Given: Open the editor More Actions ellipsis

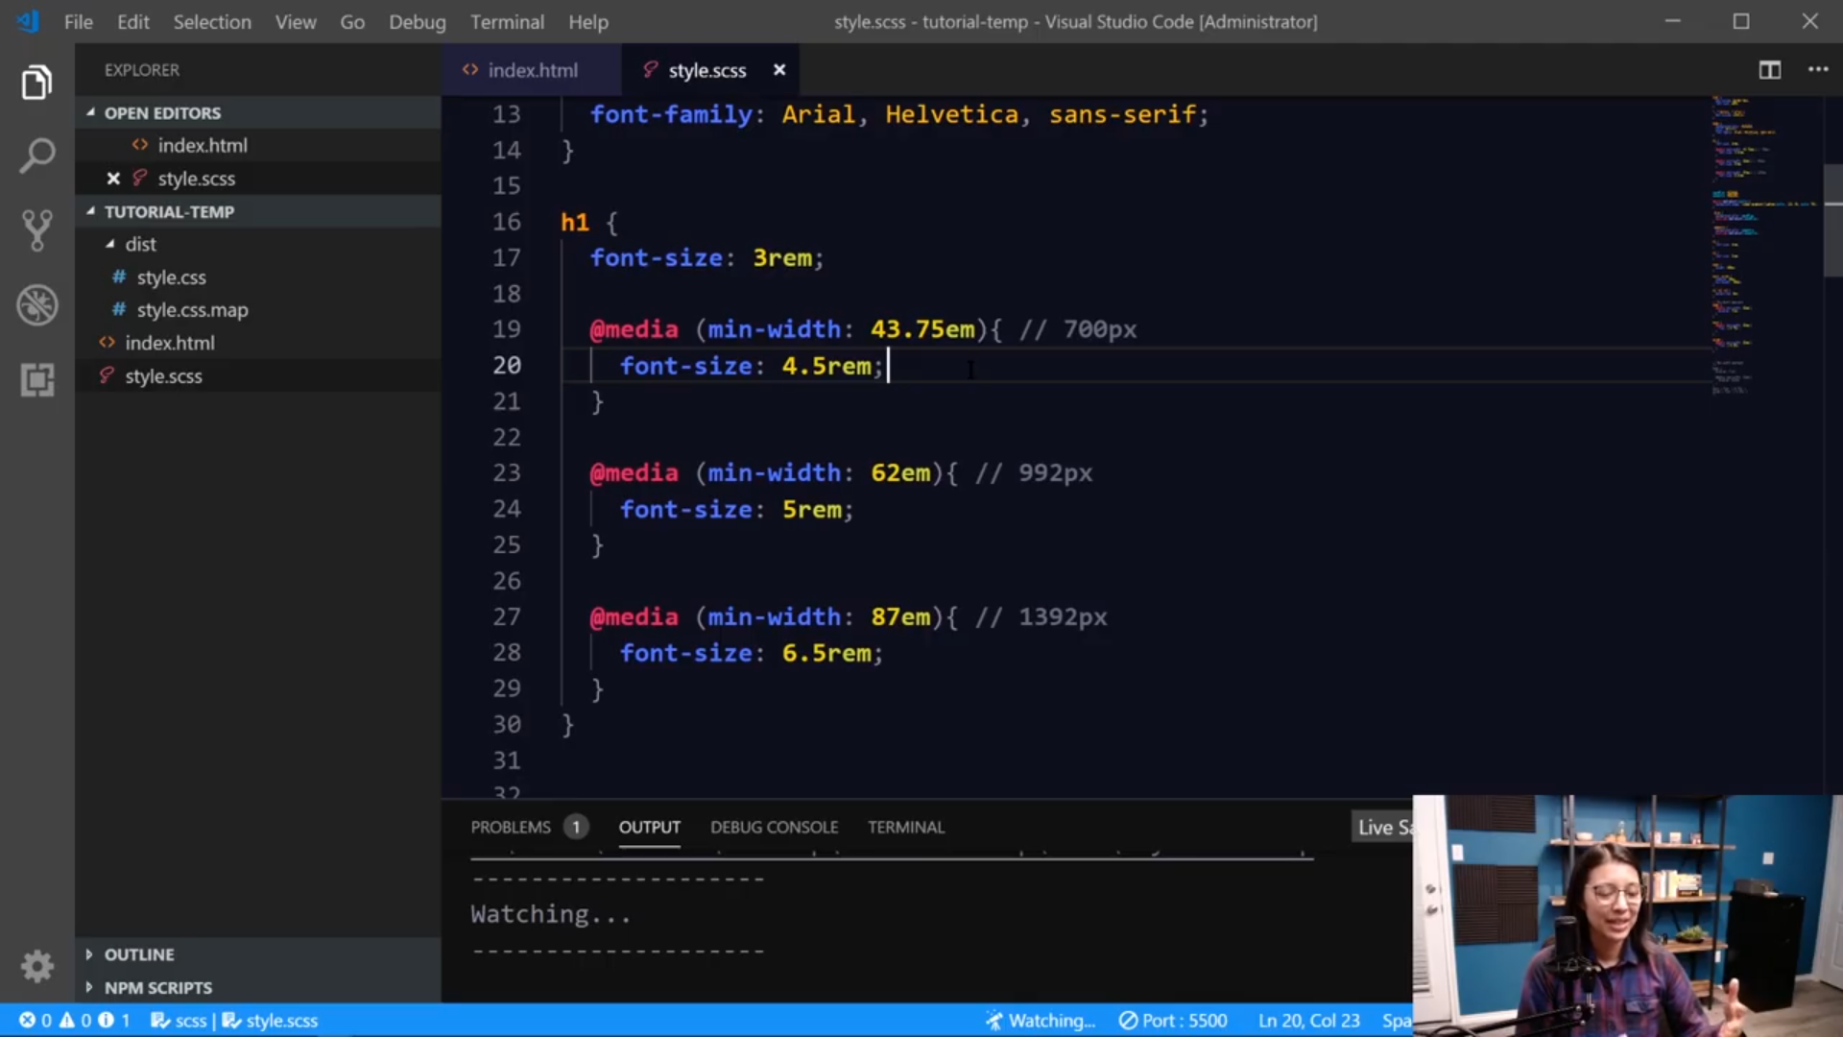Looking at the screenshot, I should click(x=1819, y=70).
